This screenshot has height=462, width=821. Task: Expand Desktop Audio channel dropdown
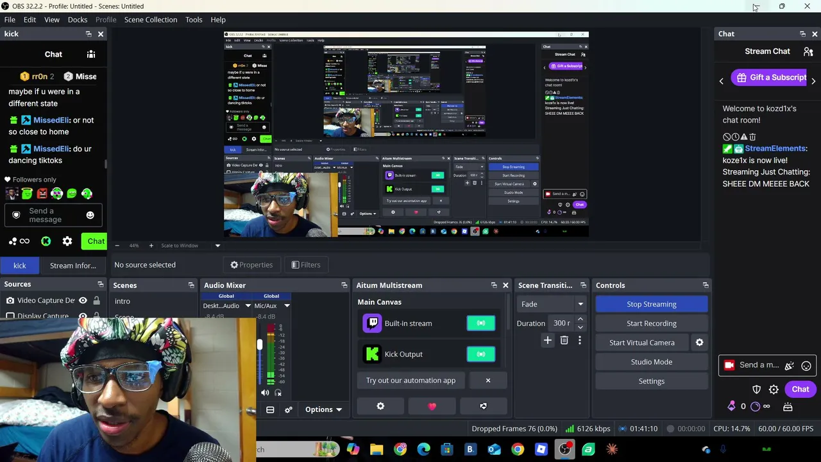pyautogui.click(x=248, y=306)
